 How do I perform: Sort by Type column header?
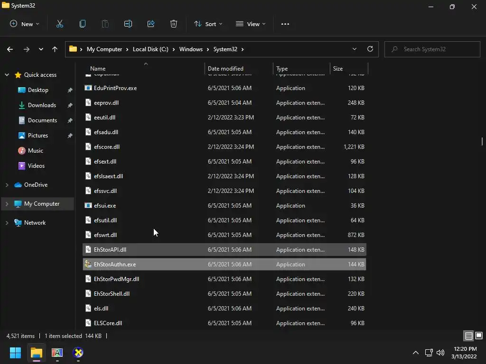(x=301, y=68)
